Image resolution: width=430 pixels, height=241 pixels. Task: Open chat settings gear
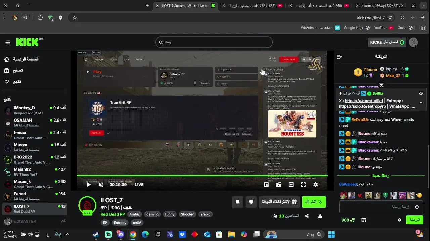399,220
